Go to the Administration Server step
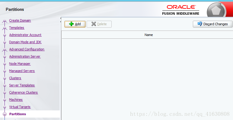Viewport: 233px width, 120px height. (25, 56)
